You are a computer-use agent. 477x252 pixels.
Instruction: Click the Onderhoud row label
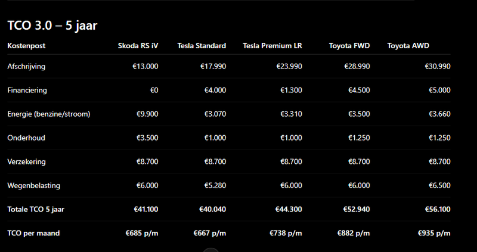click(x=26, y=138)
